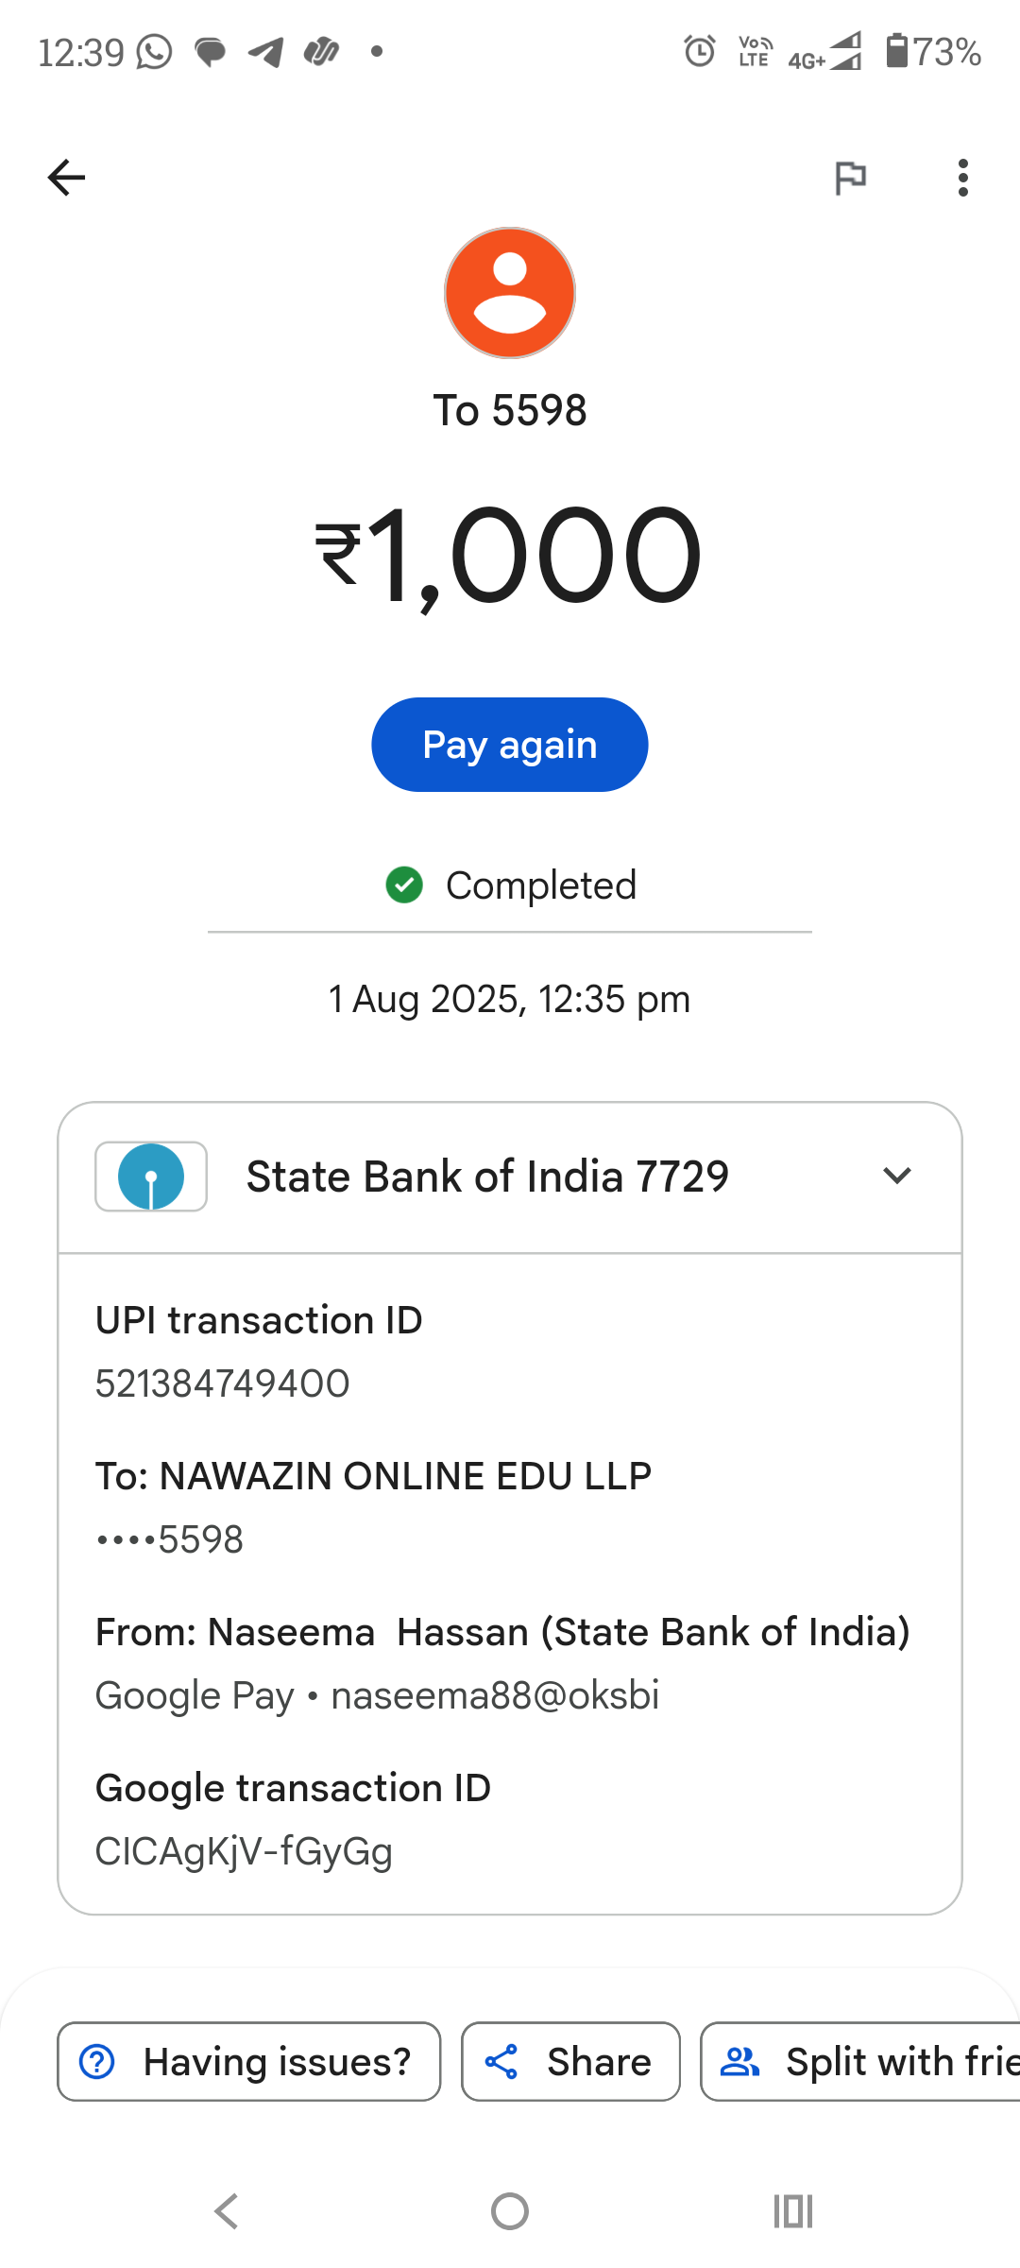Tap the flag report icon
1020x2268 pixels.
[x=850, y=178]
